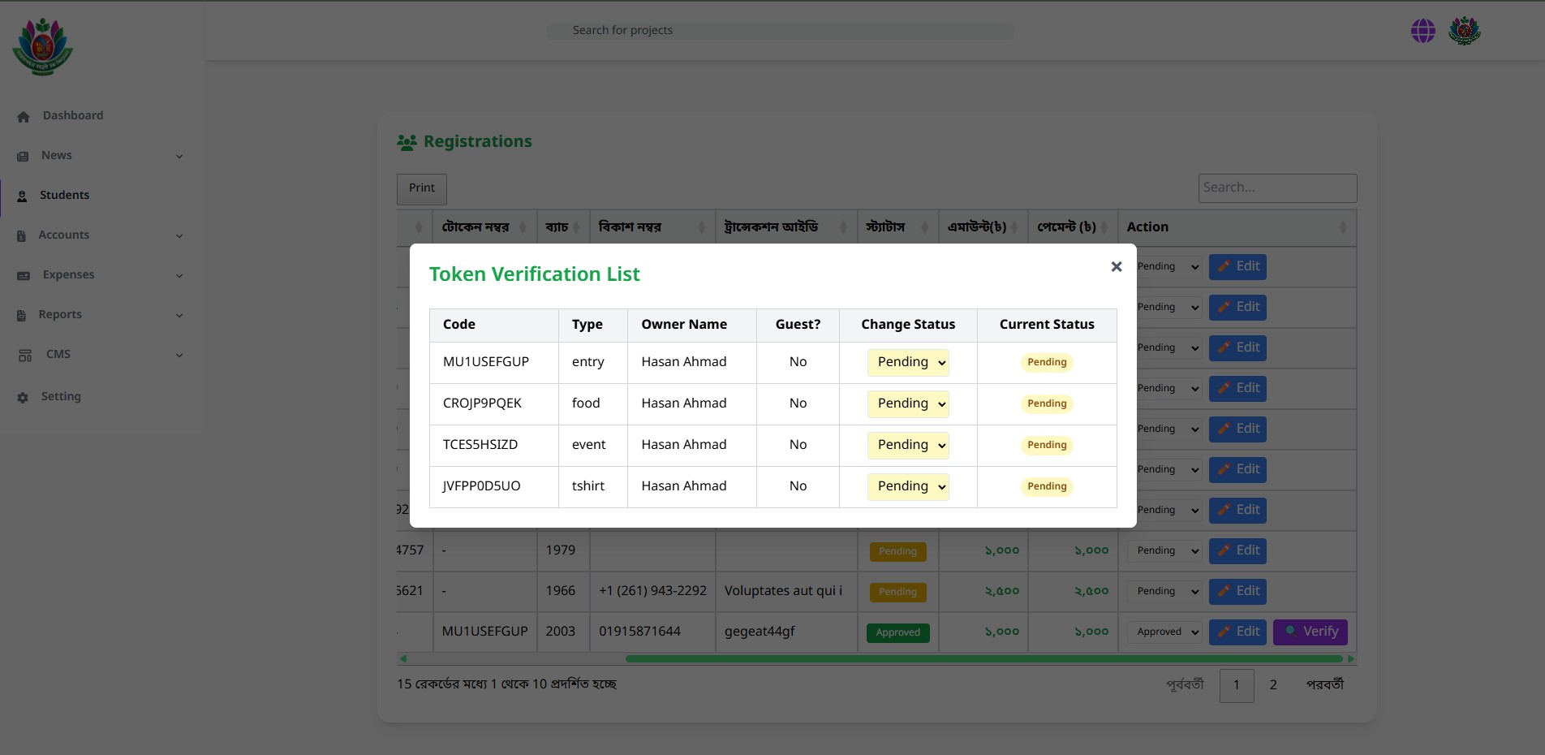Image resolution: width=1545 pixels, height=755 pixels.
Task: Open the Expenses menu item
Action: pyautogui.click(x=68, y=275)
